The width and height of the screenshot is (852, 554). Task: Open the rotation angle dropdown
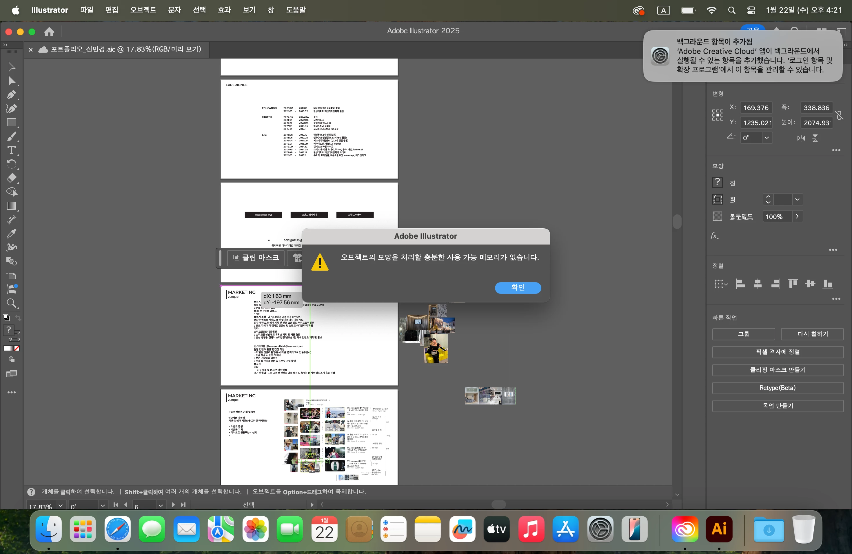click(x=767, y=138)
